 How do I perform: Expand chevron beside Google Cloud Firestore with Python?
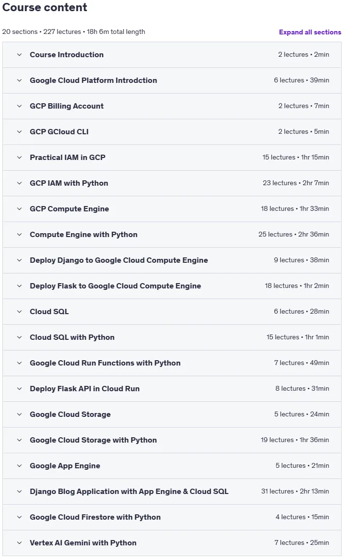tap(19, 517)
